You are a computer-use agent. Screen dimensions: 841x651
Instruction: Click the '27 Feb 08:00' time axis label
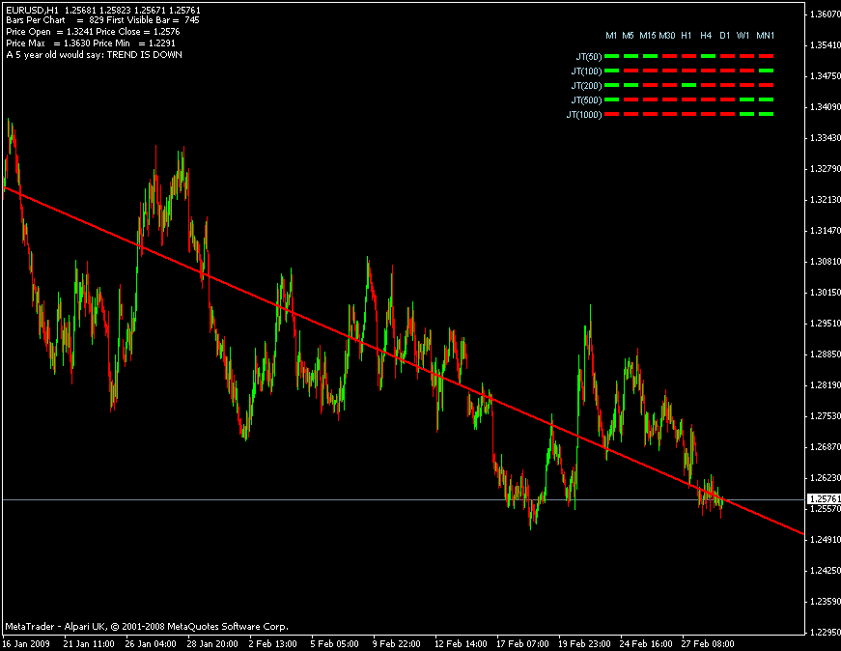pyautogui.click(x=708, y=643)
